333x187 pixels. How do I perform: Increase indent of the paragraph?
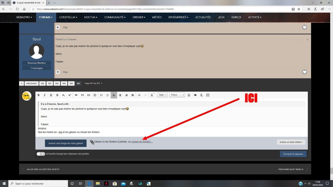click(x=139, y=95)
